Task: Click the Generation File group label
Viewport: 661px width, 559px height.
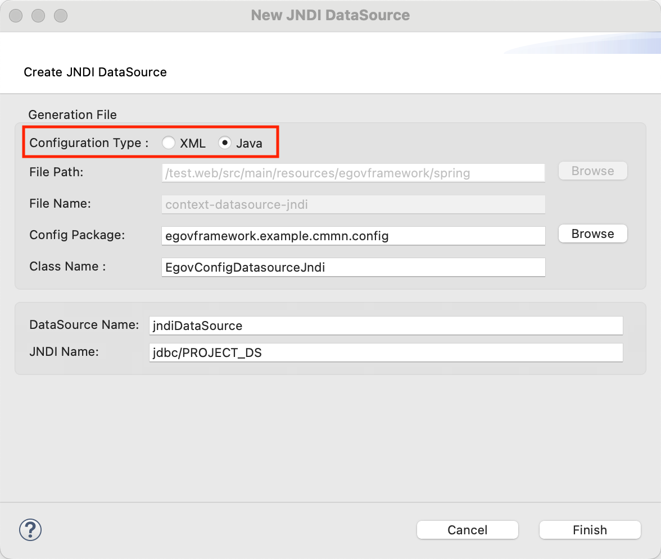Action: point(73,114)
